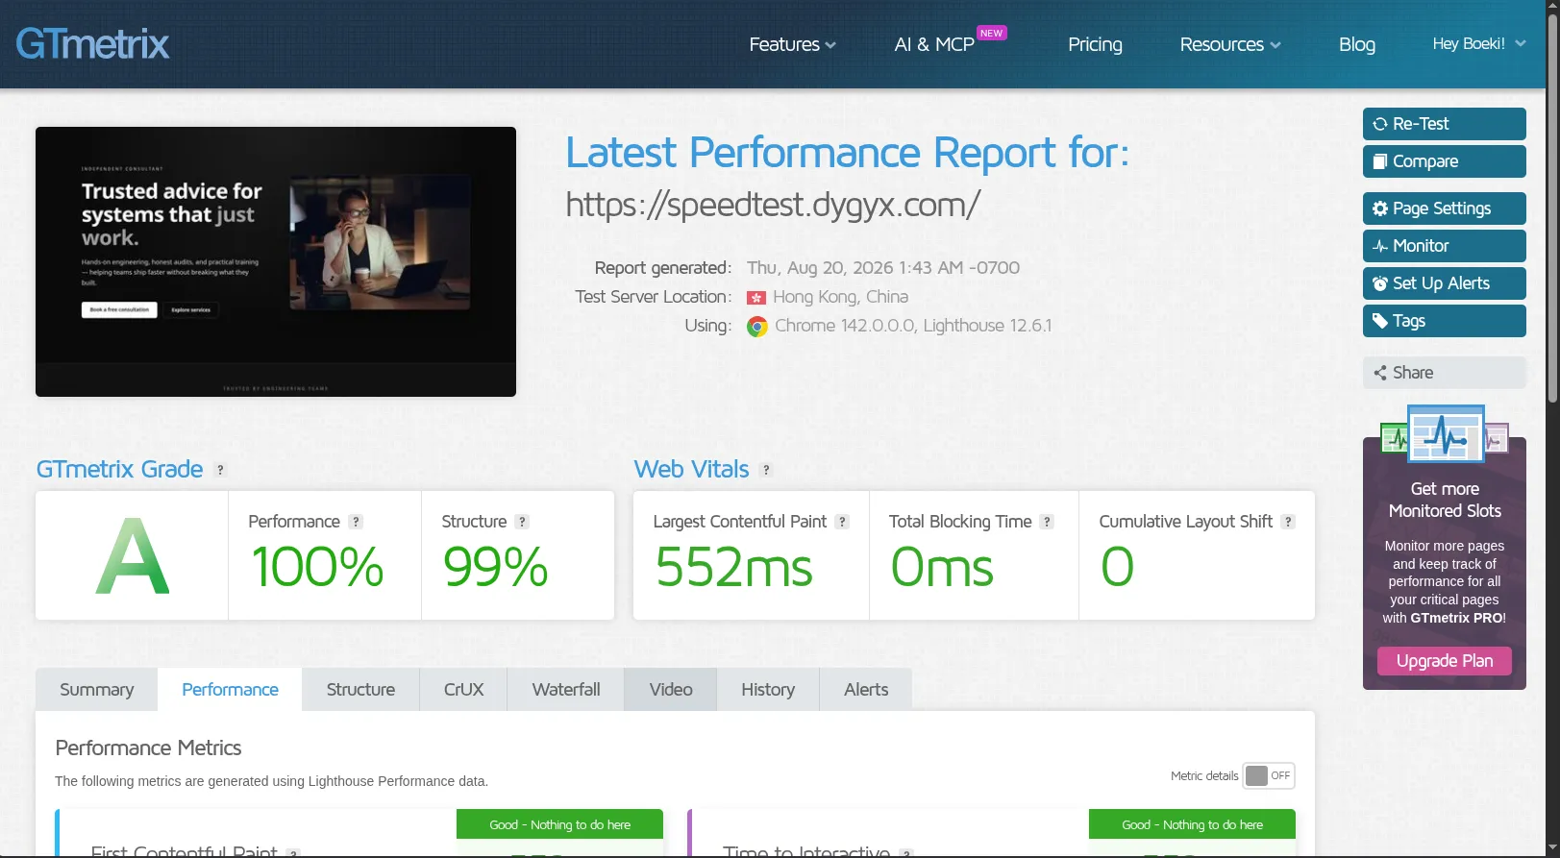Open the AI & MCP menu item
1560x858 pixels.
point(934,44)
